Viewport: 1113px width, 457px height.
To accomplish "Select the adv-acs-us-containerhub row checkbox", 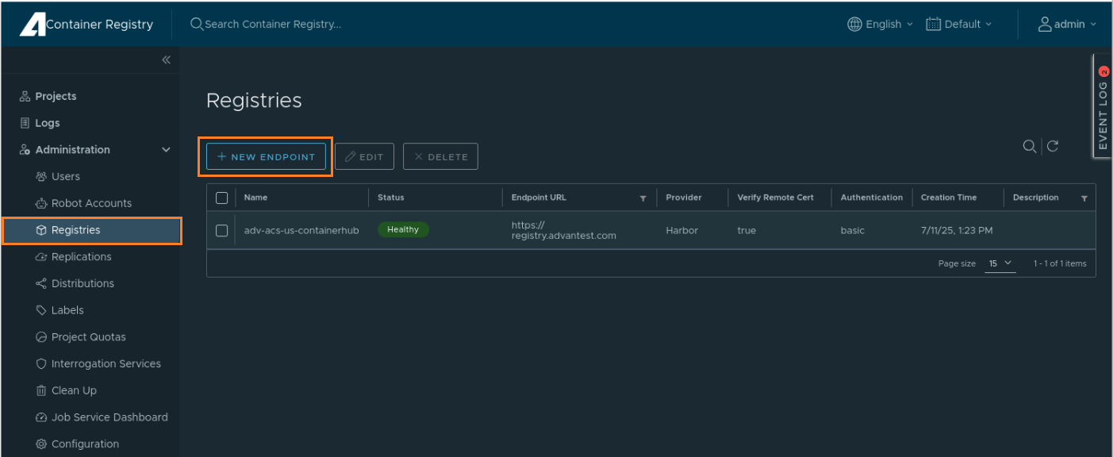I will click(x=222, y=231).
